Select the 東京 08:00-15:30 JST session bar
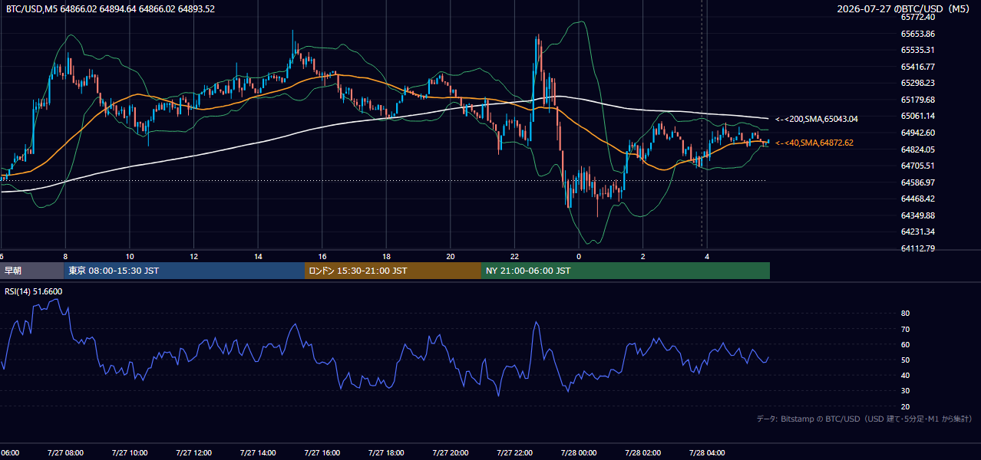981x460 pixels. (x=185, y=271)
